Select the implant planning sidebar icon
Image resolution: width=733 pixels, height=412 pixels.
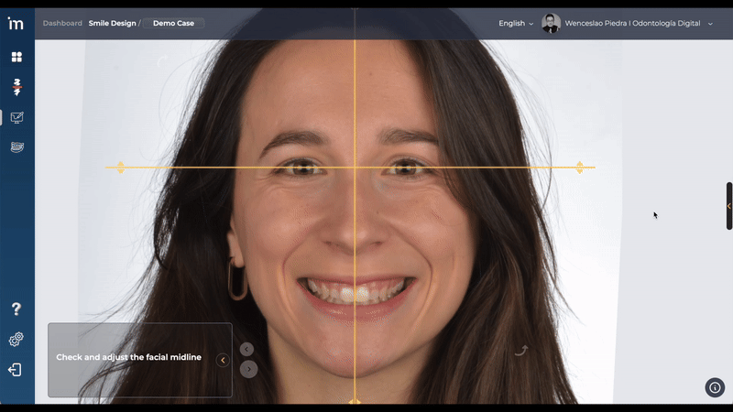[16, 88]
